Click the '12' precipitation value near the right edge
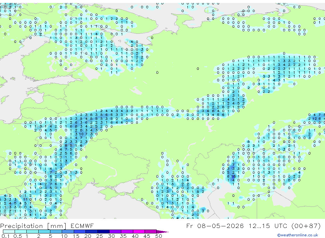Viewport: 325px width, 238px height. point(315,119)
